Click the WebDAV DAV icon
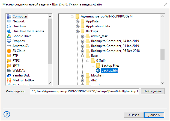 9,70
